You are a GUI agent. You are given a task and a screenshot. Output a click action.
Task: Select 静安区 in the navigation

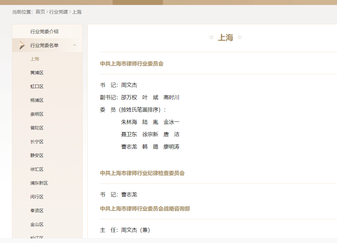tap(37, 155)
